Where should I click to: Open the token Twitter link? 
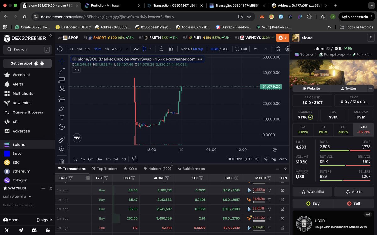[348, 88]
